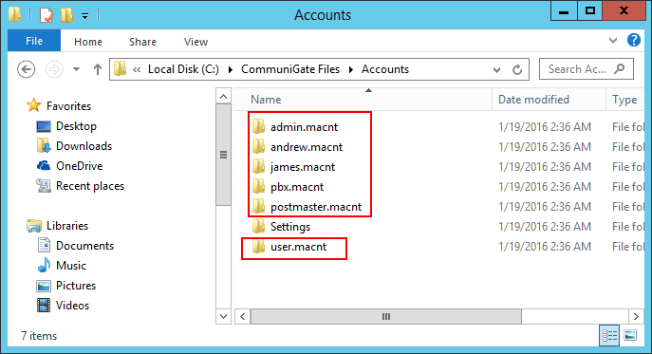Click the 7 items status text

click(39, 336)
